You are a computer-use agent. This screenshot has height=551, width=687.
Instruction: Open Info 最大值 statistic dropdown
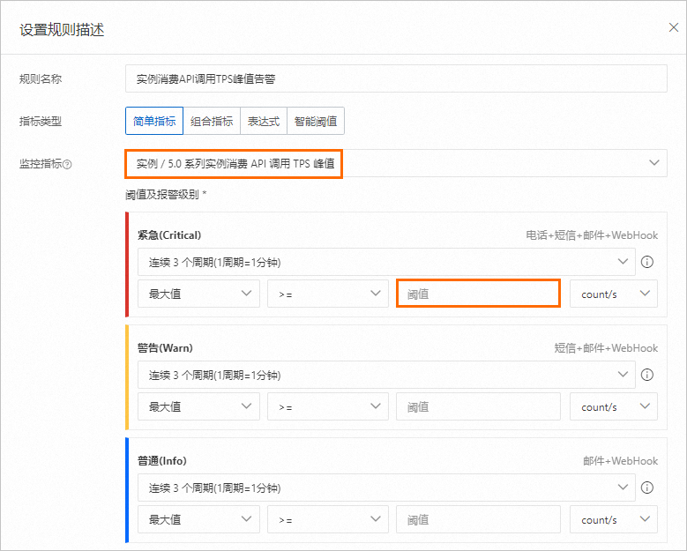coord(198,519)
